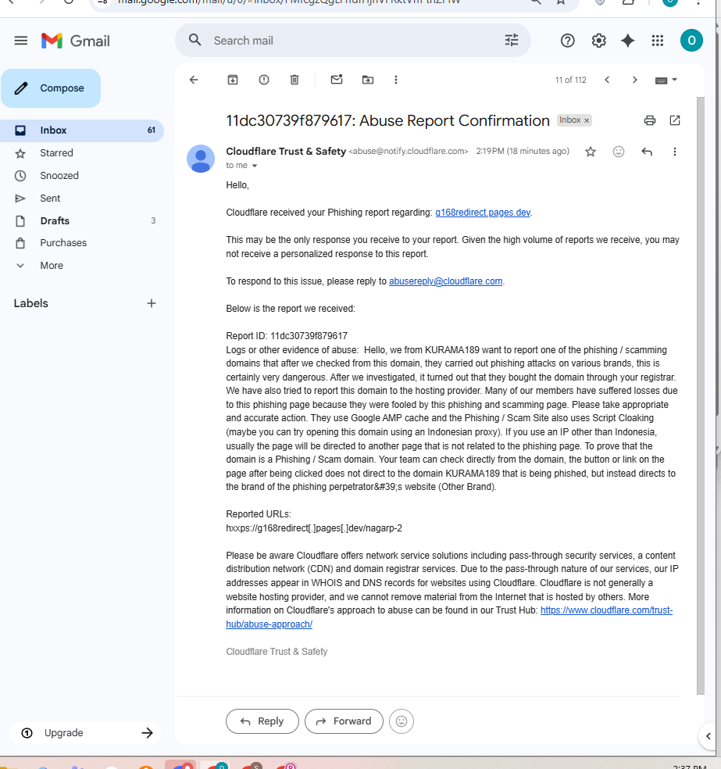Screen dimensions: 721x769
Task: Mark email as unread
Action: point(336,80)
